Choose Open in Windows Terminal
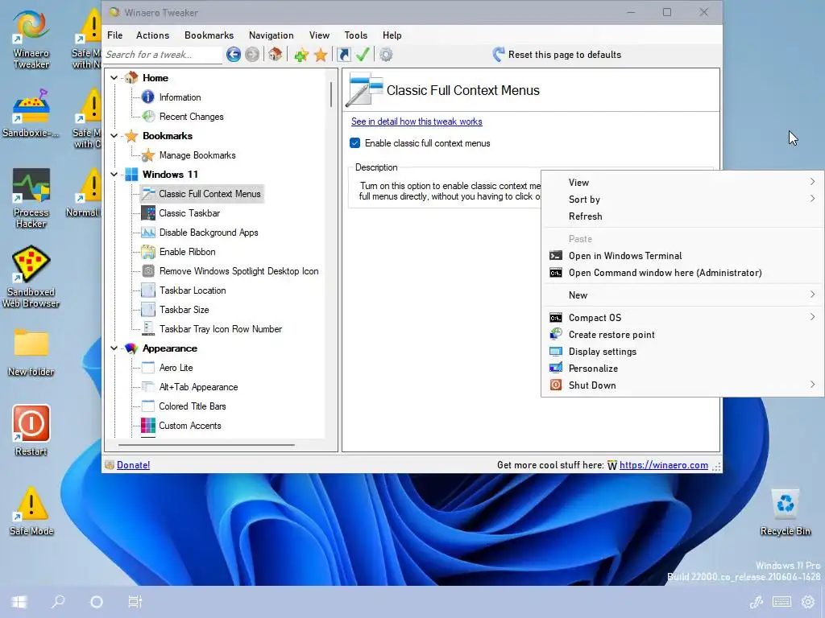Image resolution: width=825 pixels, height=618 pixels. pos(682,255)
